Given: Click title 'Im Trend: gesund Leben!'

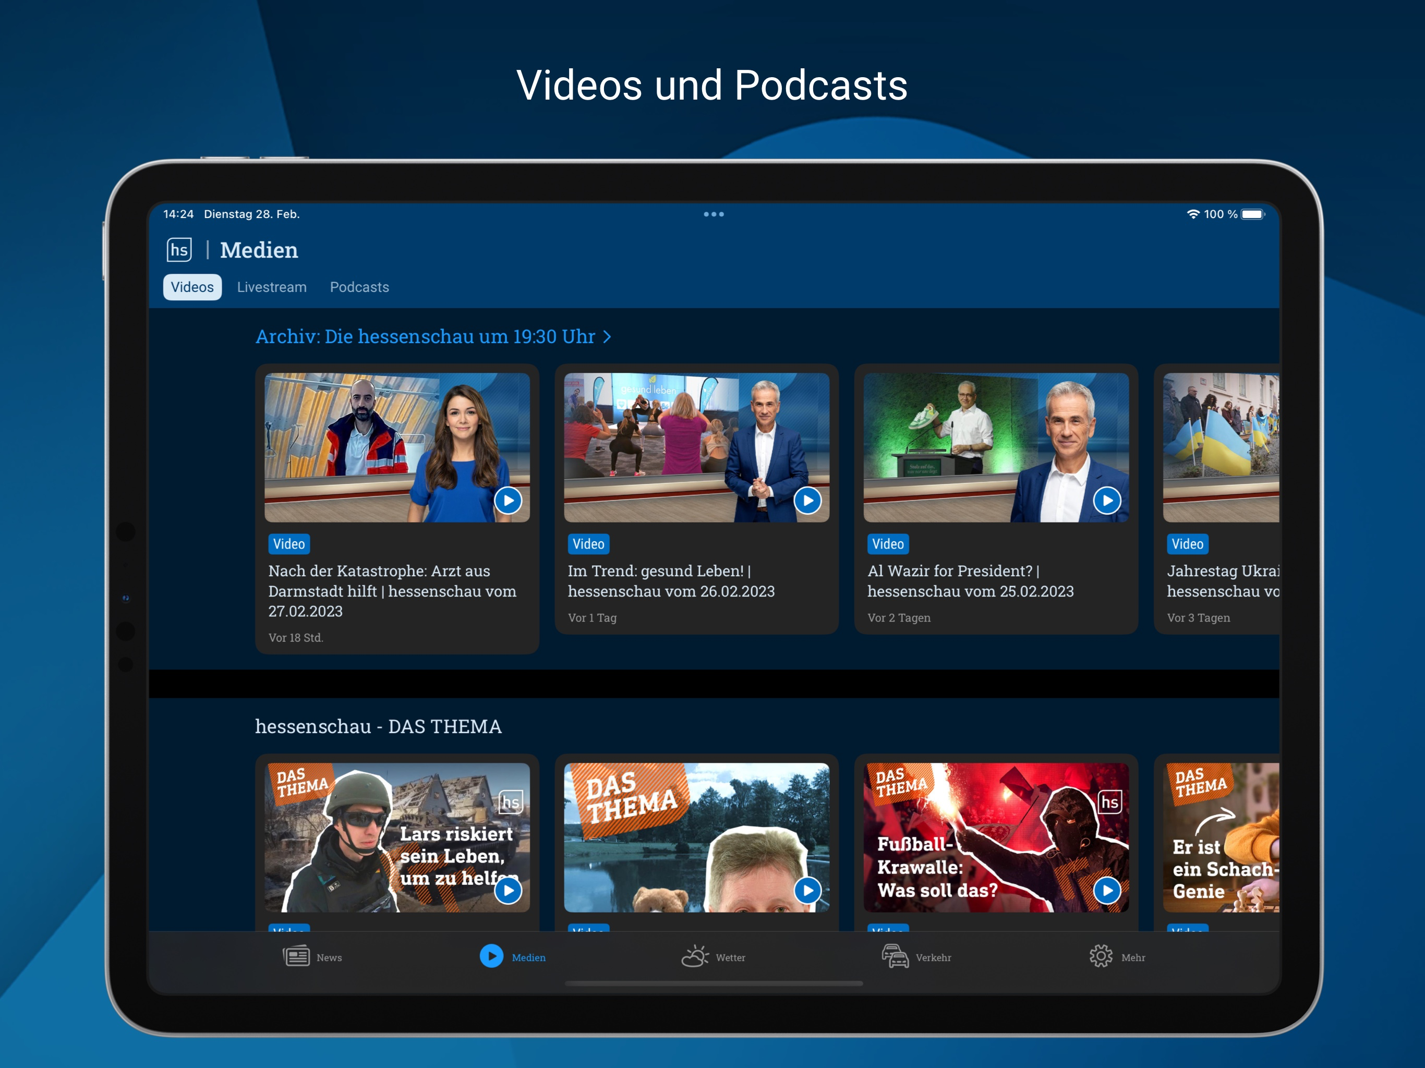Looking at the screenshot, I should pos(671,581).
